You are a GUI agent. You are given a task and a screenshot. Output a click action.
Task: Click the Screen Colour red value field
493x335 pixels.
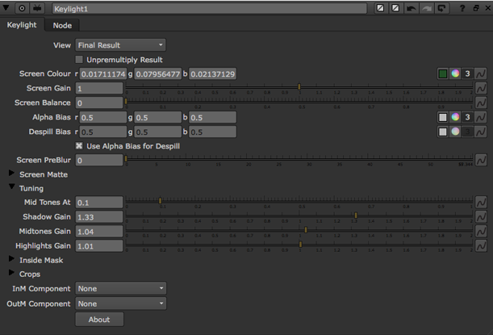pyautogui.click(x=102, y=74)
